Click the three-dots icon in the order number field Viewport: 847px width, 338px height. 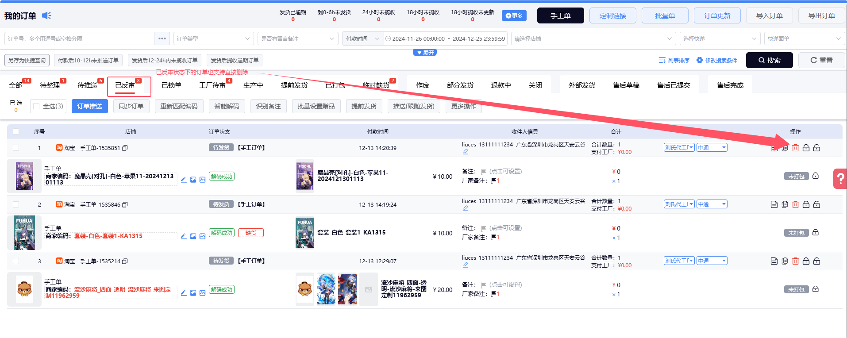[x=162, y=38]
